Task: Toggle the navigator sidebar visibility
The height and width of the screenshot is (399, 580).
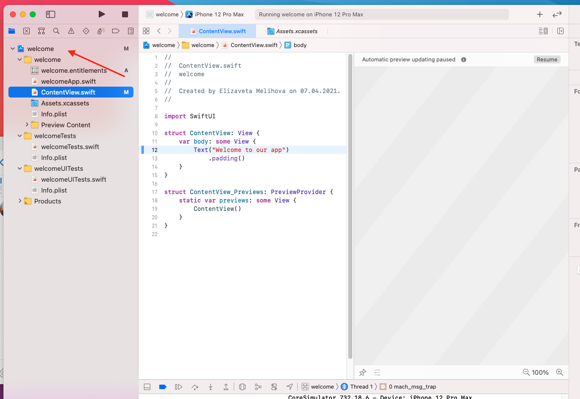Action: 51,14
